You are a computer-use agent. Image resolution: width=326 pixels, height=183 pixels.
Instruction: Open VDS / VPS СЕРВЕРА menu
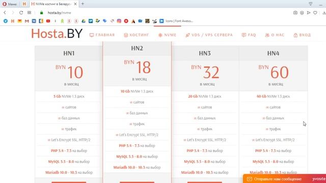point(209,35)
